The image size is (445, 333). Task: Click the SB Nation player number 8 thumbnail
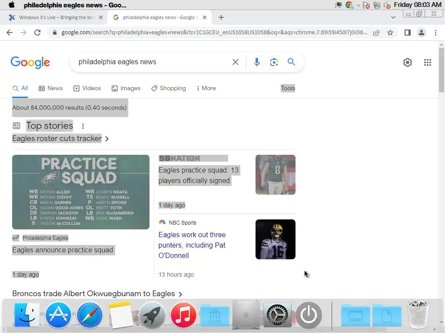pos(275,175)
